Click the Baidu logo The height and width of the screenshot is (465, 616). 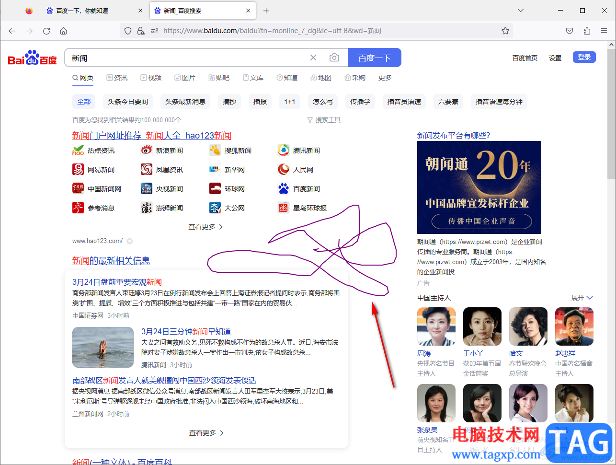(x=33, y=58)
